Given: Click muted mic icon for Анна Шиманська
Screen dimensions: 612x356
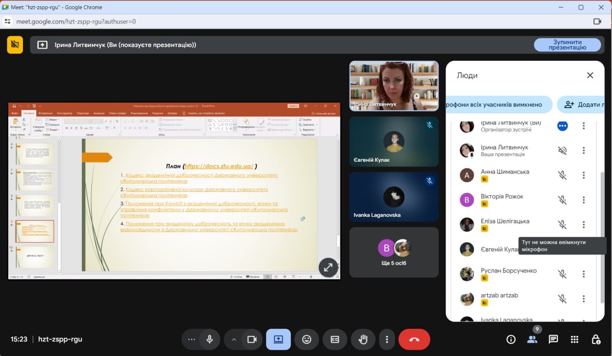Looking at the screenshot, I should tap(562, 175).
